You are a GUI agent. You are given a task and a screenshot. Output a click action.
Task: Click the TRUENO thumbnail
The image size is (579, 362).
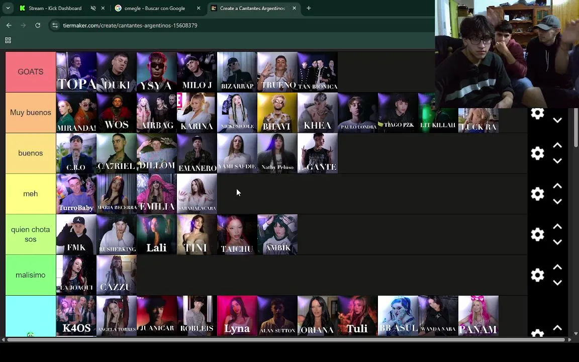pyautogui.click(x=277, y=72)
